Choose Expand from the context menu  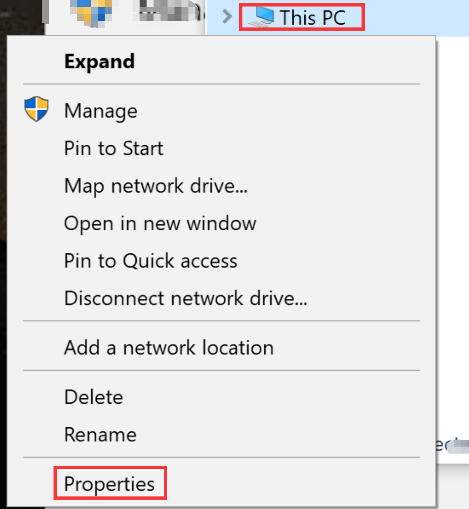(99, 60)
